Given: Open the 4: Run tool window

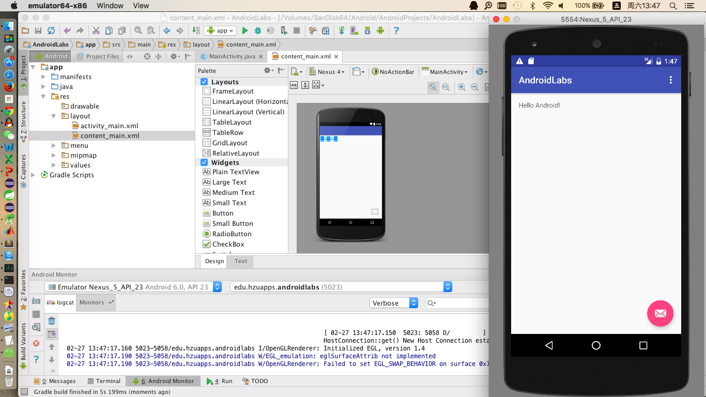Looking at the screenshot, I should coord(220,381).
